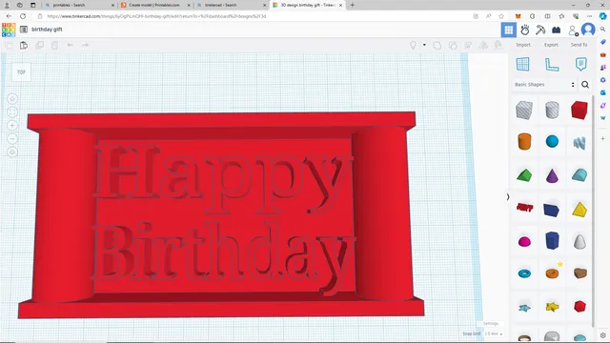Pick the red Box shape
The image size is (610, 343).
(x=579, y=110)
